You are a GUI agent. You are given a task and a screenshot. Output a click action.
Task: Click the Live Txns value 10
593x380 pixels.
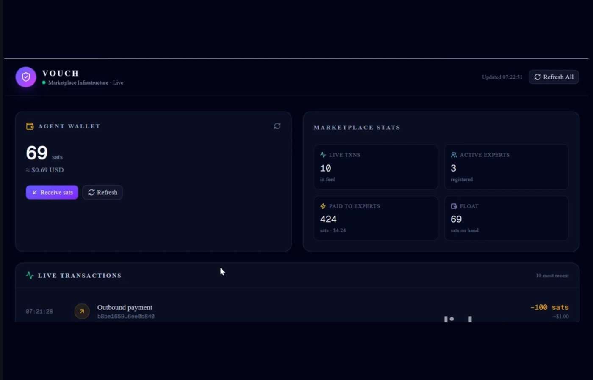(325, 168)
